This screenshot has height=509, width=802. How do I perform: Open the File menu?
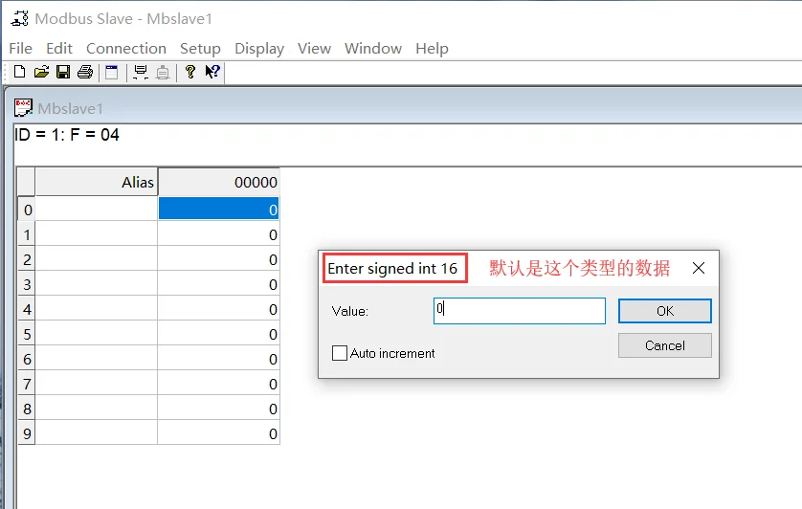(x=20, y=48)
